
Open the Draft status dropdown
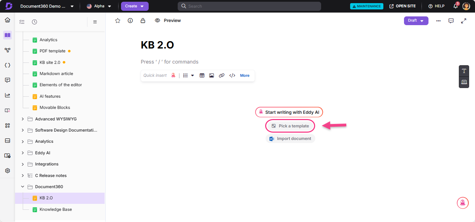click(x=416, y=21)
